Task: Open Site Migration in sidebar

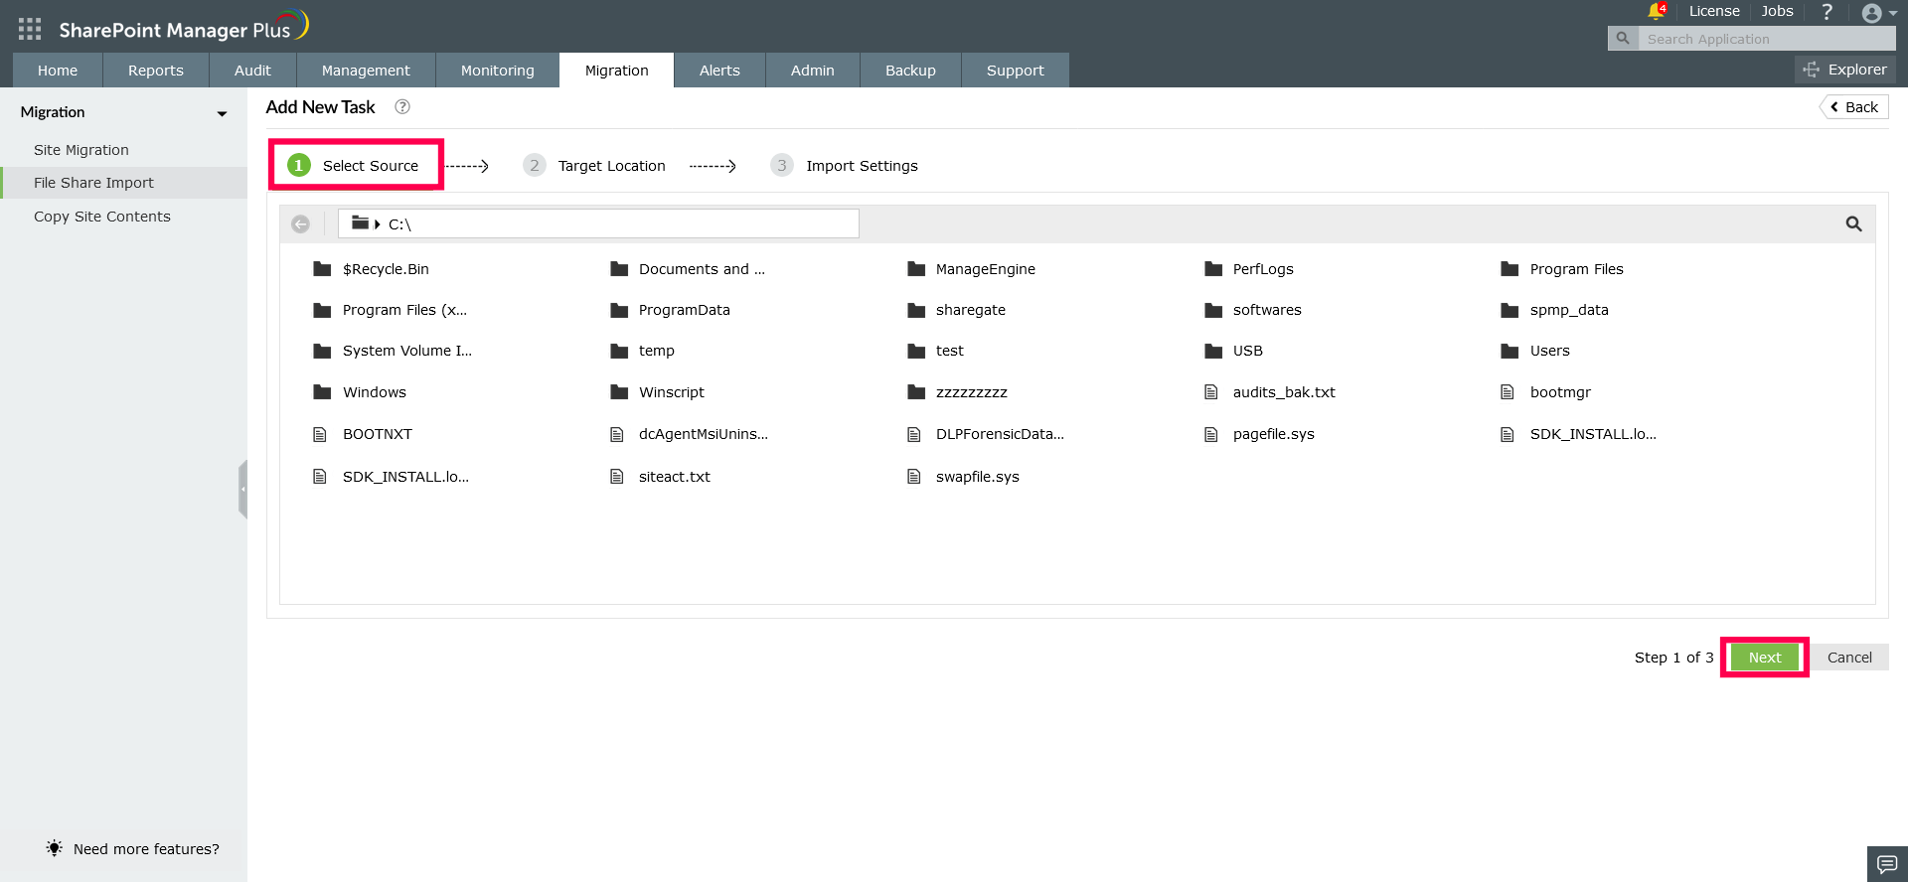Action: point(81,150)
